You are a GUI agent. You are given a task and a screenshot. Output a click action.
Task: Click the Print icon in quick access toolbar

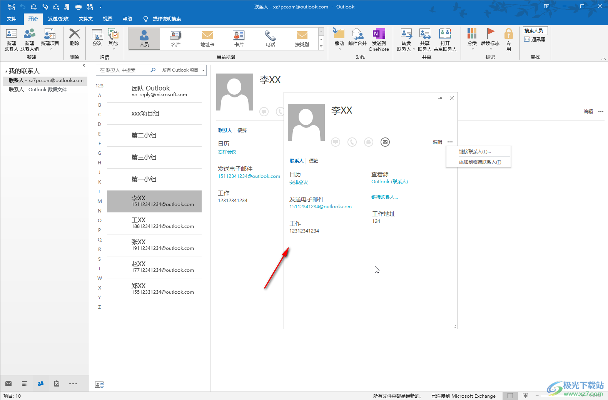tap(79, 7)
